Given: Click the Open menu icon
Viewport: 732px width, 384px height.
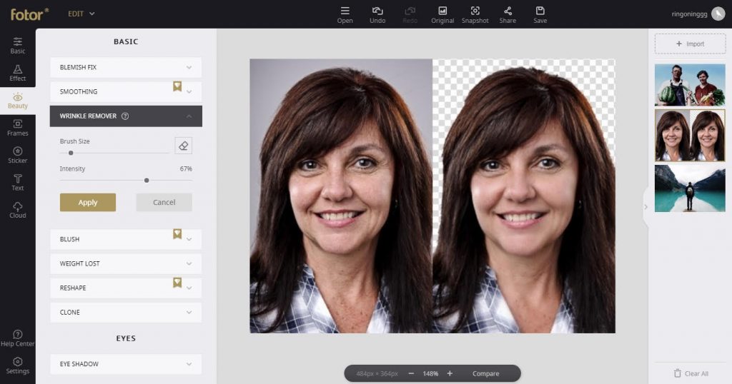Looking at the screenshot, I should coord(345,15).
